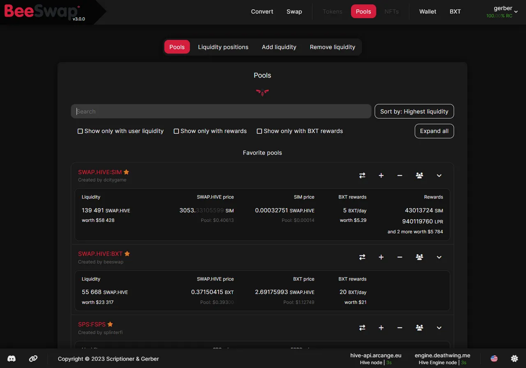Remove liquidity minus icon in SWAP.HIVE:SIM row
Image resolution: width=526 pixels, height=368 pixels.
pyautogui.click(x=400, y=175)
